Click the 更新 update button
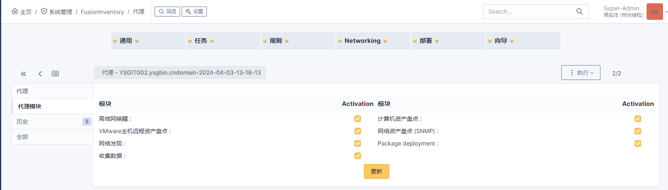 [x=377, y=171]
